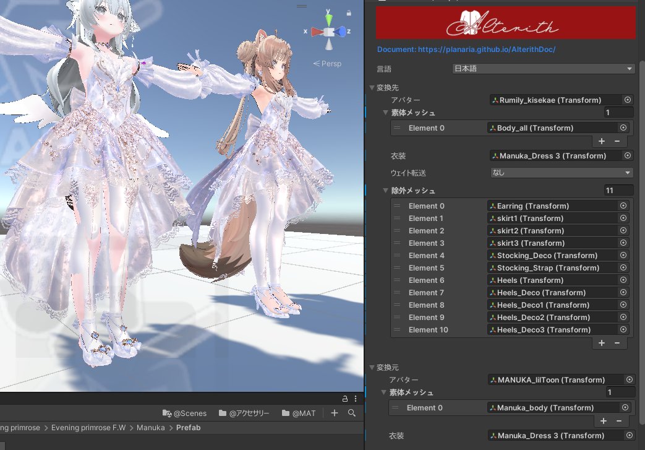This screenshot has height=450, width=645.
Task: Open the @アクセサリー favorite folder
Action: [x=244, y=413]
